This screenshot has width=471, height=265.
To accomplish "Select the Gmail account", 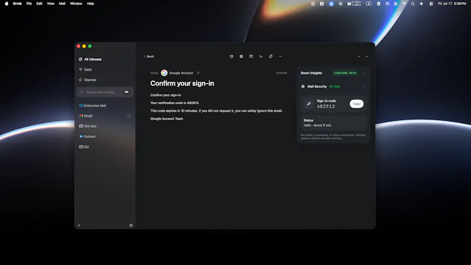I will pos(105,116).
